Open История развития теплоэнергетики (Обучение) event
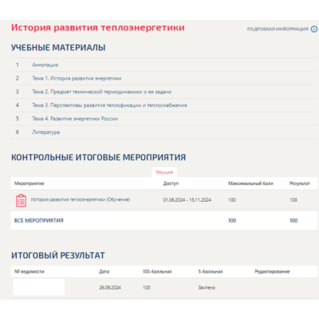 click(81, 199)
